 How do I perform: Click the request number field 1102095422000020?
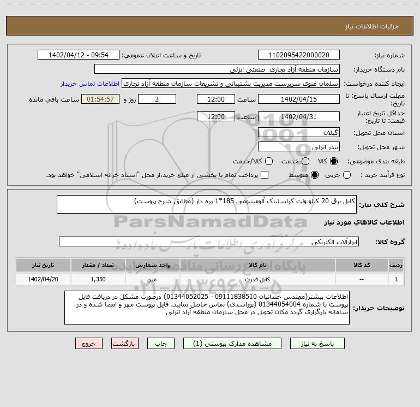(299, 55)
